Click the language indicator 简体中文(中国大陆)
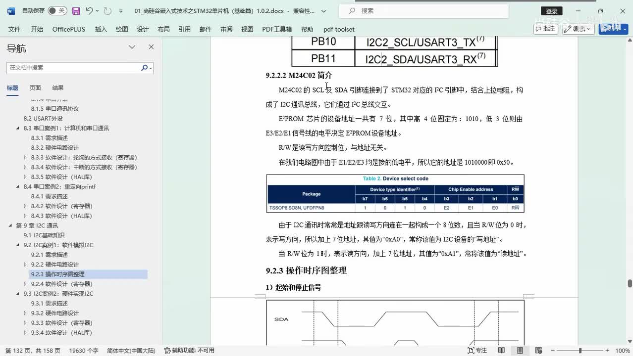This screenshot has width=633, height=356. coord(131,351)
